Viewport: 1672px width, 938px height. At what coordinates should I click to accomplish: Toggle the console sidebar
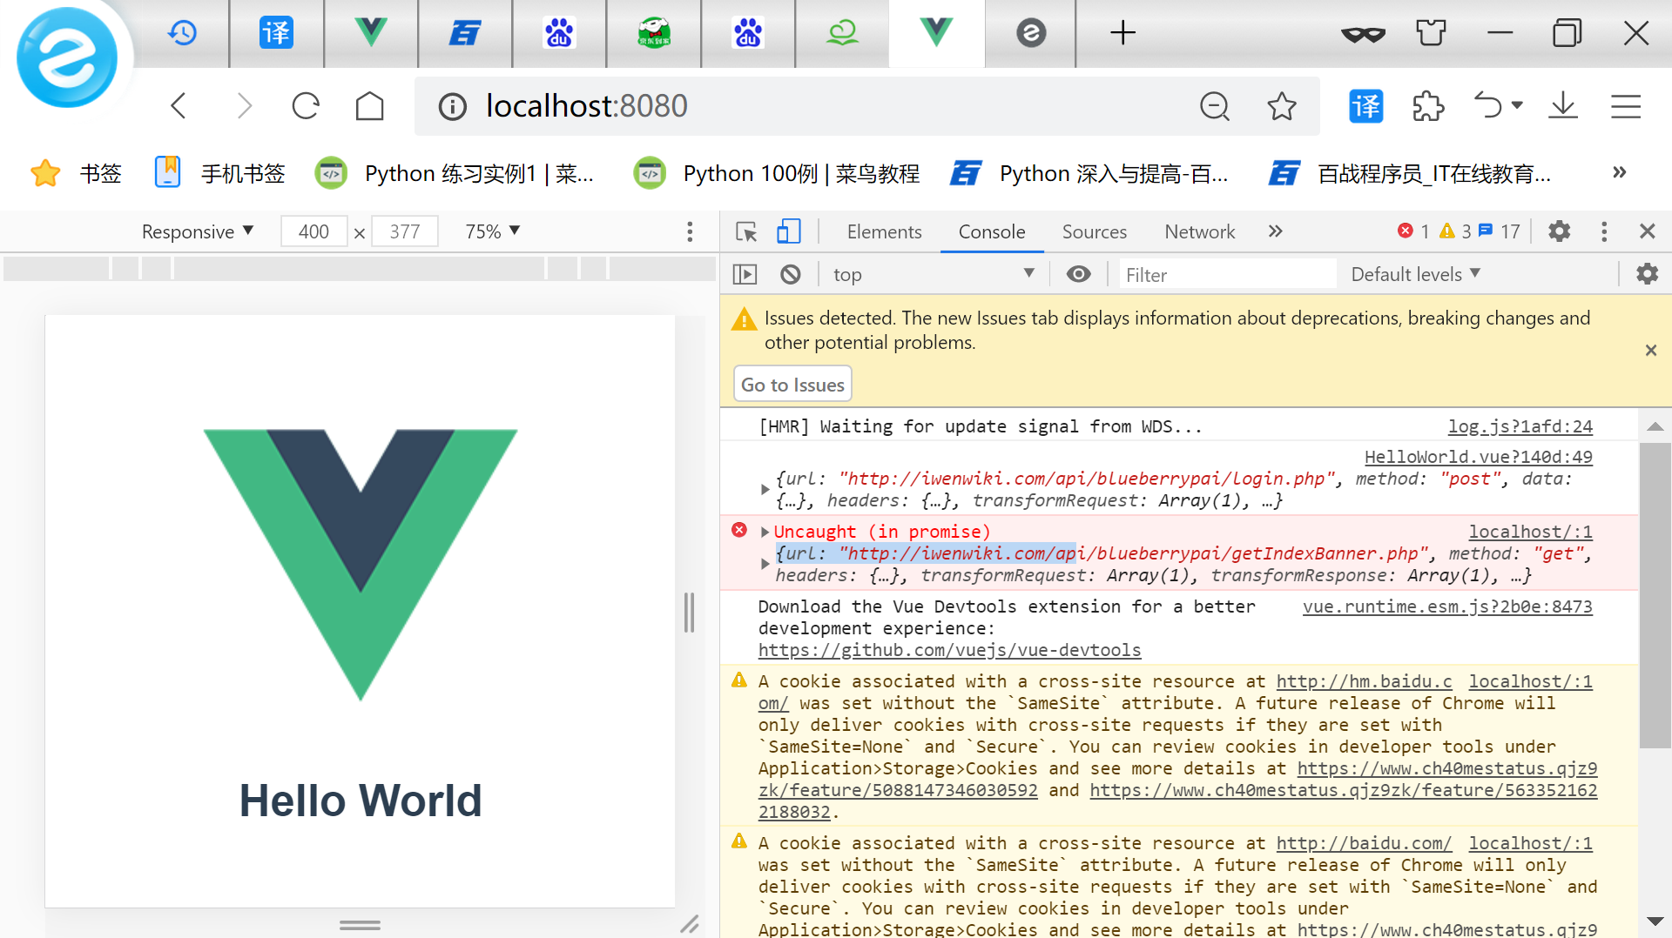[745, 275]
